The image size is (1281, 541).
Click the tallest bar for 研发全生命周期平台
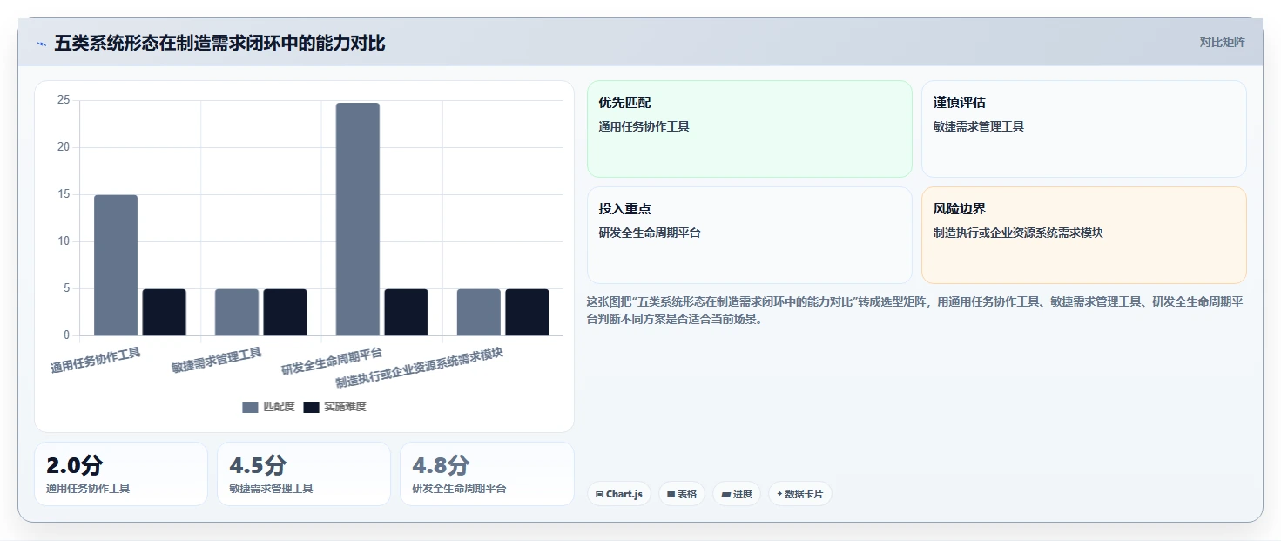pyautogui.click(x=358, y=220)
